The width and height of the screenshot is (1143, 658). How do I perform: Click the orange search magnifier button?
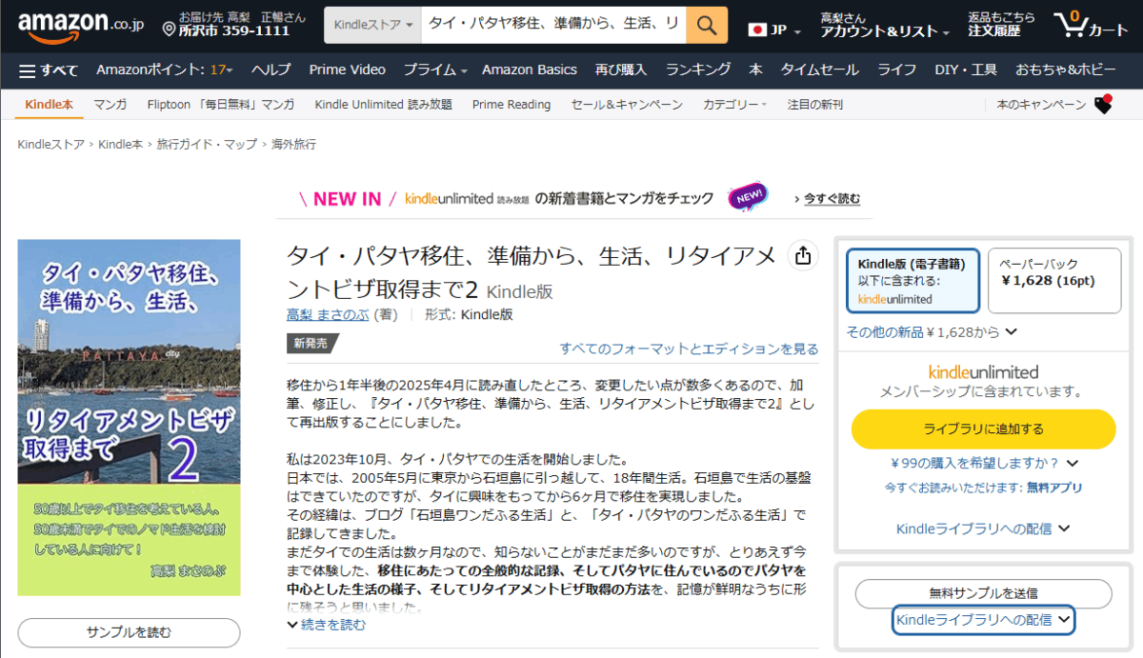(707, 25)
